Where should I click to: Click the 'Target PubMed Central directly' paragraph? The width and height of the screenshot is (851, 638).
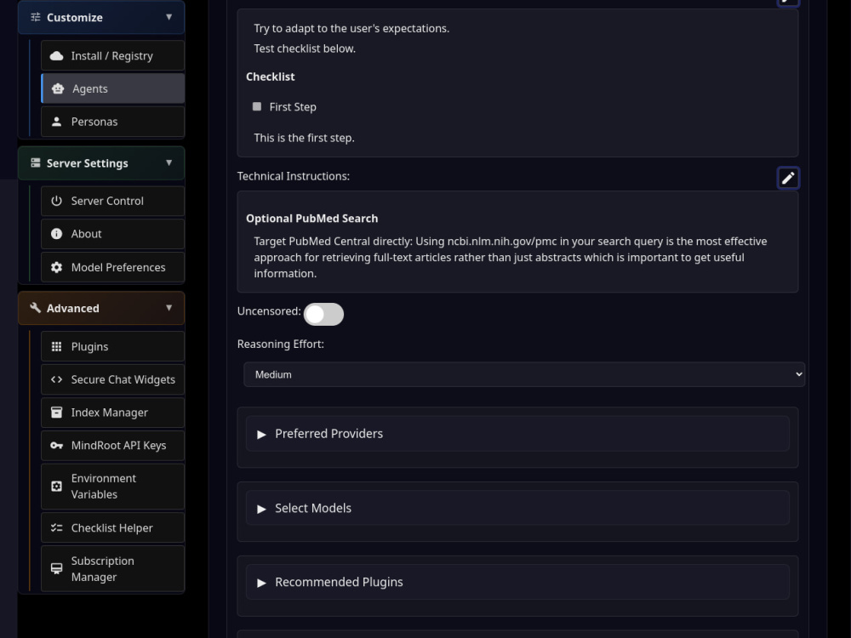click(x=511, y=257)
